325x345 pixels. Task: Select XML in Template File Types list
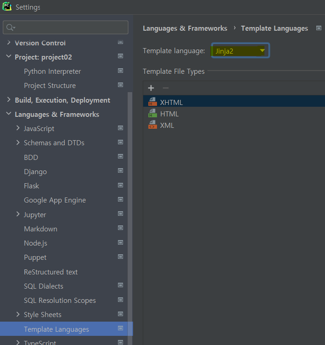click(234, 125)
